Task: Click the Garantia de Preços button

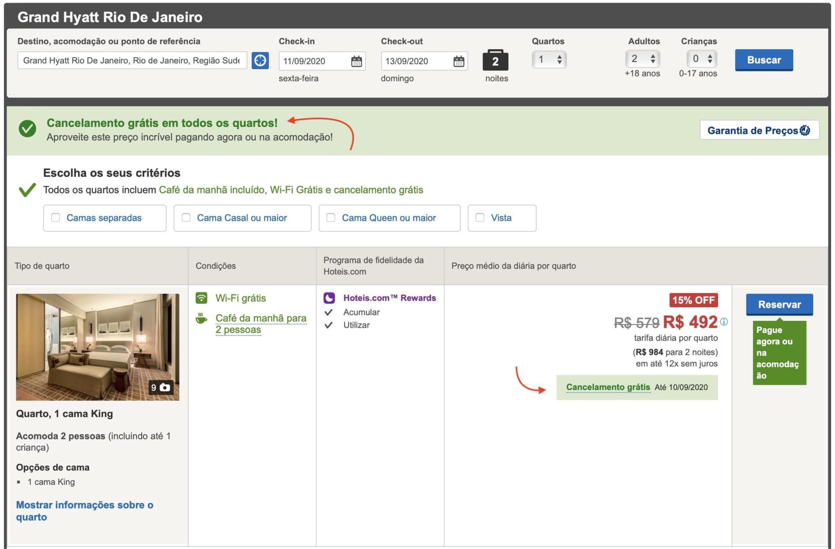Action: 759,130
